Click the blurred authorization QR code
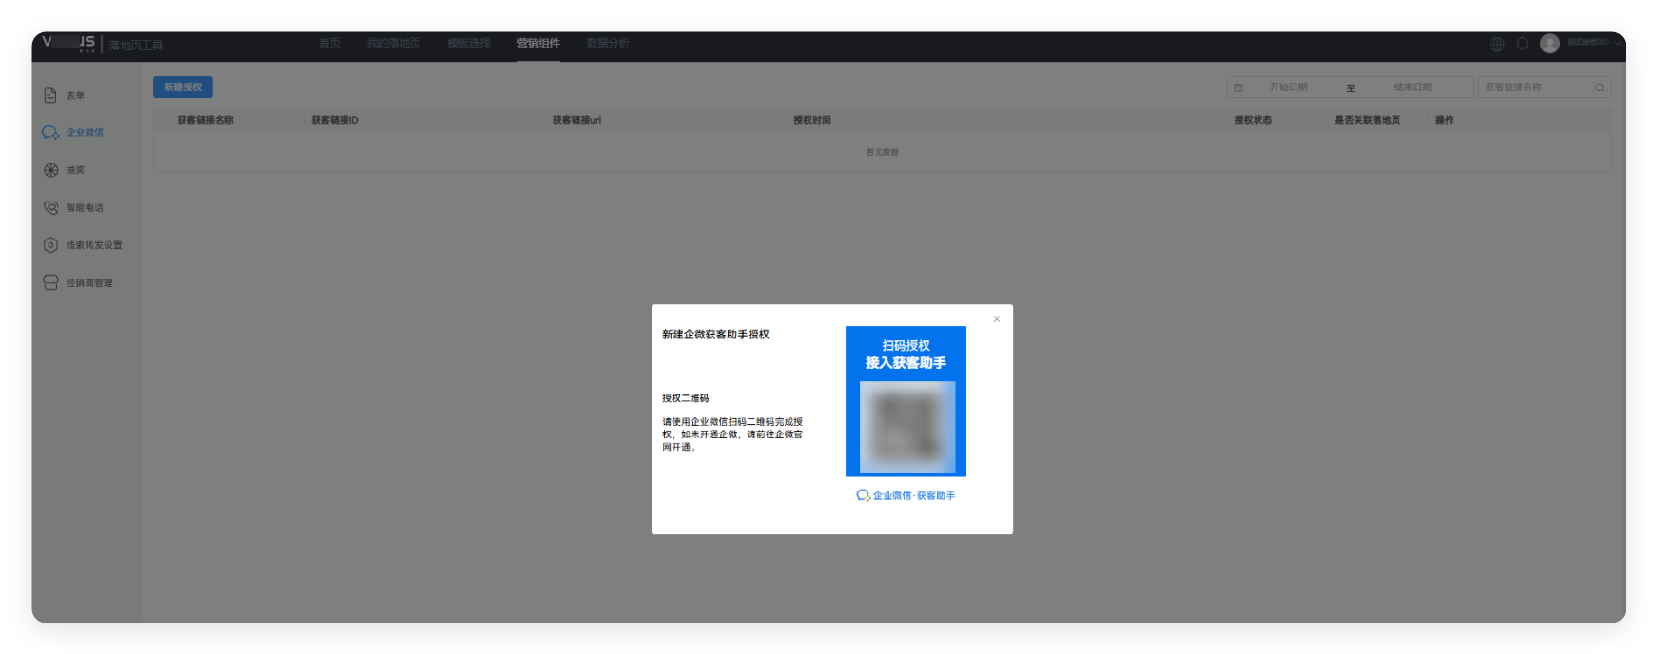Image resolution: width=1657 pixels, height=654 pixels. coord(907,427)
